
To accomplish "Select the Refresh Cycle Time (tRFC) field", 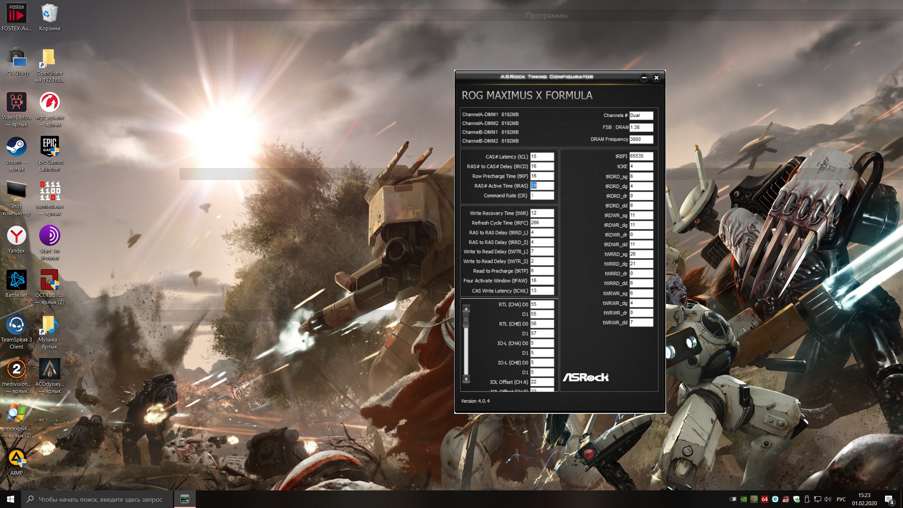I will [542, 223].
